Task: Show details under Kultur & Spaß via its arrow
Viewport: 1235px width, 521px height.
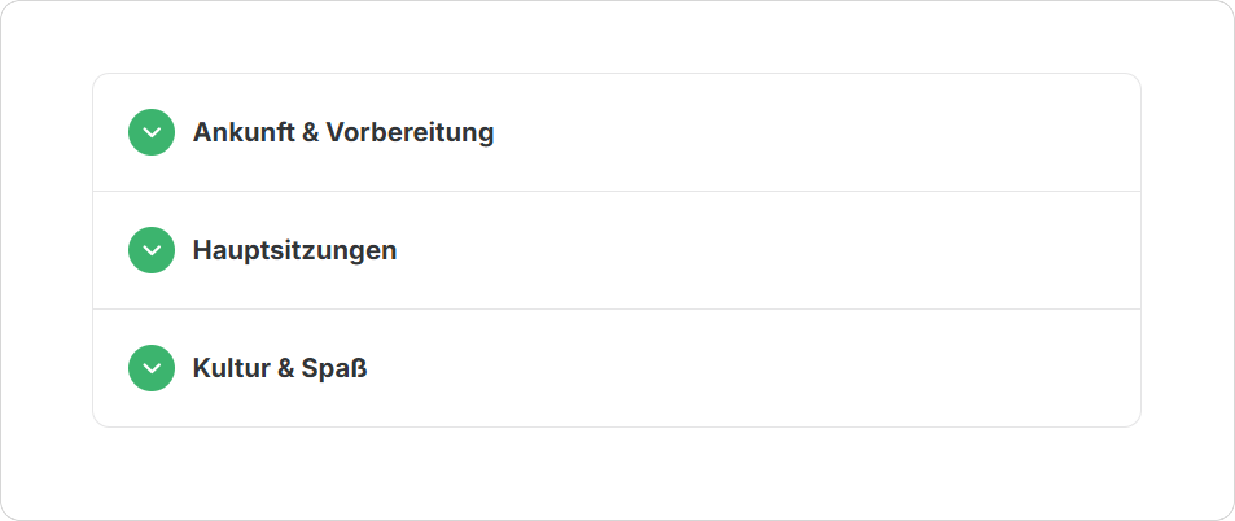Action: (152, 368)
